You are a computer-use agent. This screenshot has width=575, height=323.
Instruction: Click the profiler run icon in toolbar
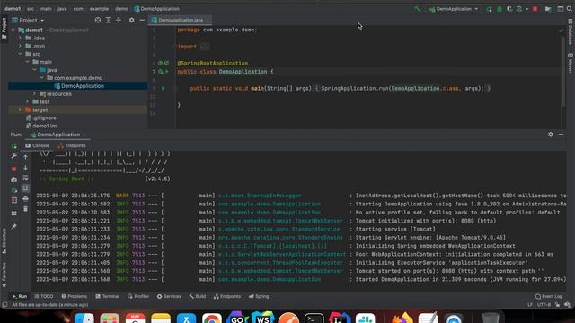click(519, 9)
